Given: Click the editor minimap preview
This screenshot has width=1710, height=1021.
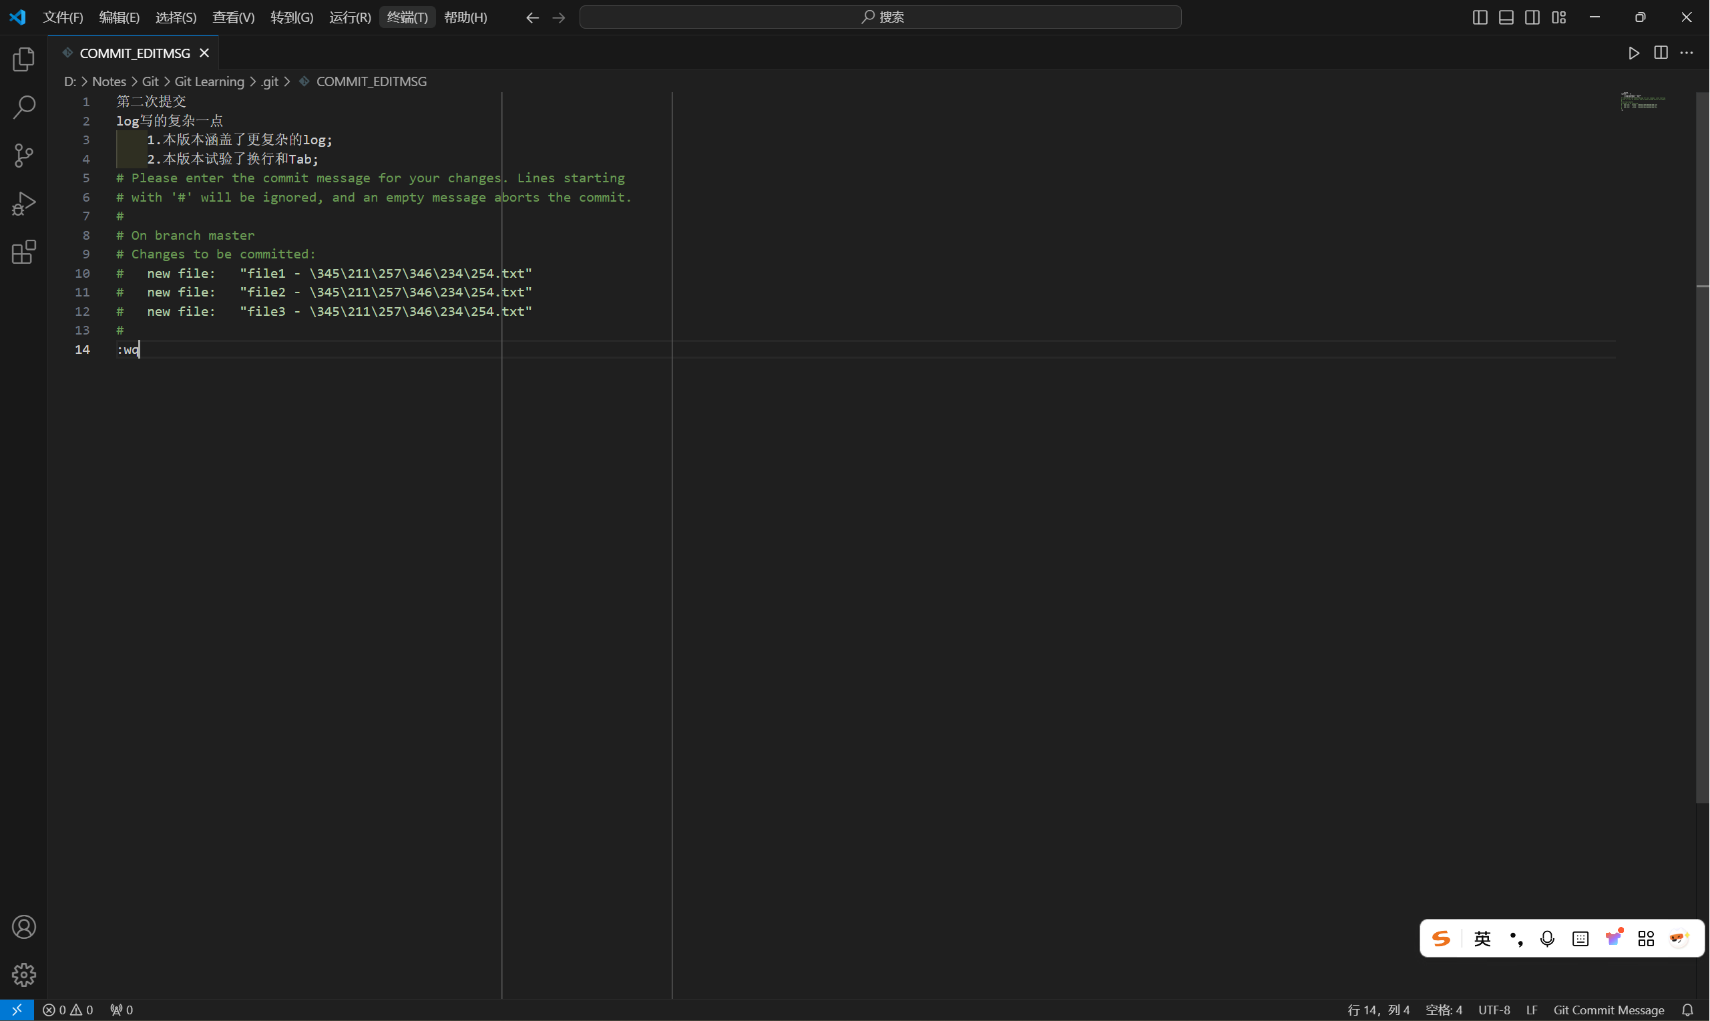Looking at the screenshot, I should pos(1643,101).
